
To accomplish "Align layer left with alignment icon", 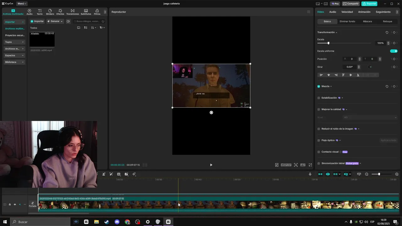I will click(321, 75).
